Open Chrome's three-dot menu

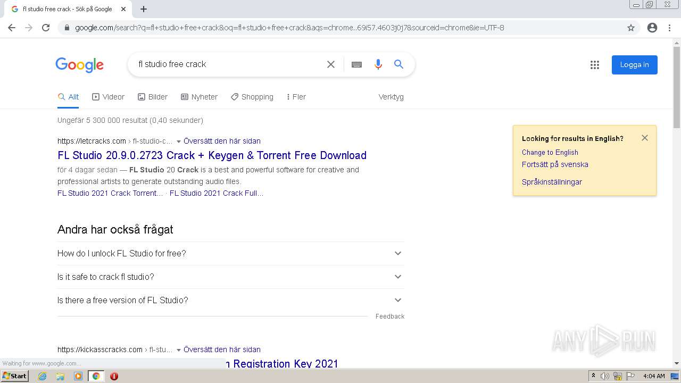point(669,28)
